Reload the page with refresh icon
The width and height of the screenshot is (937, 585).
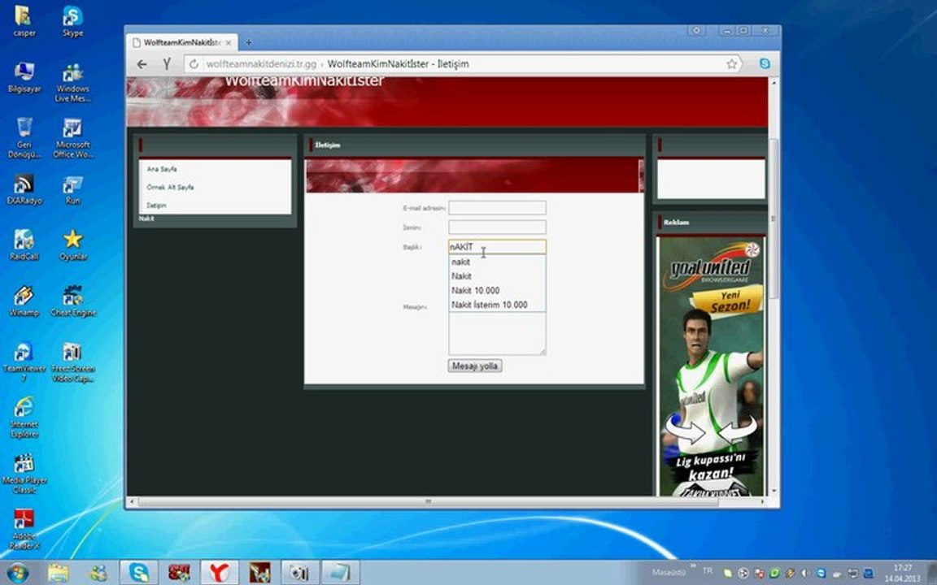(x=194, y=64)
